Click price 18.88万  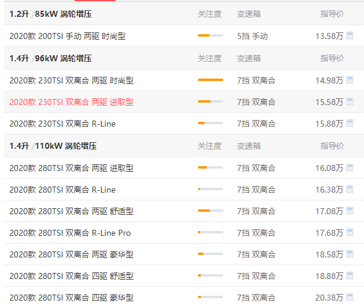click(329, 276)
